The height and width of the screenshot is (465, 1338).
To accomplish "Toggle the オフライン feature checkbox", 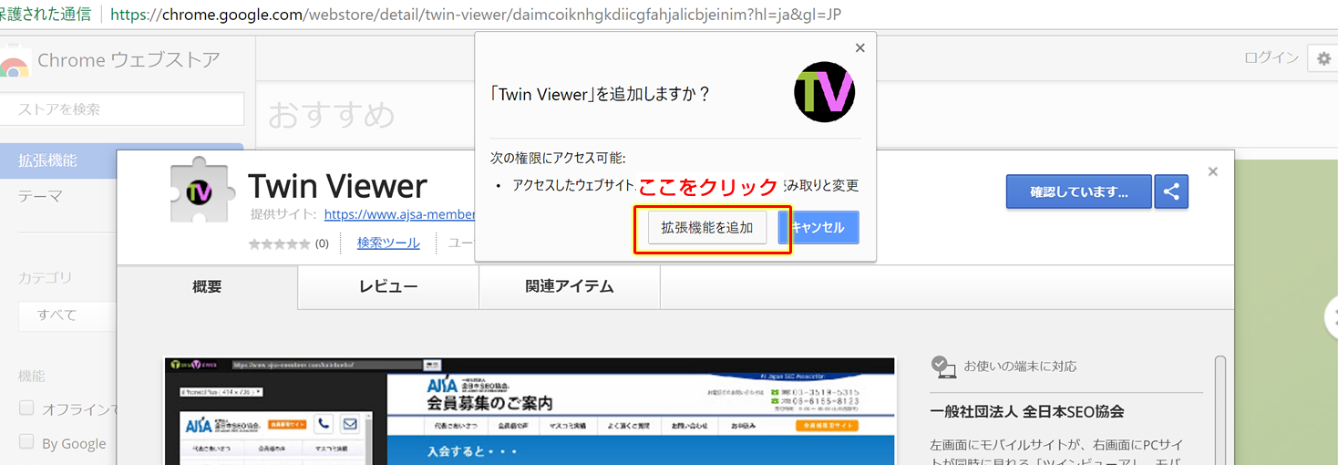I will [x=26, y=408].
